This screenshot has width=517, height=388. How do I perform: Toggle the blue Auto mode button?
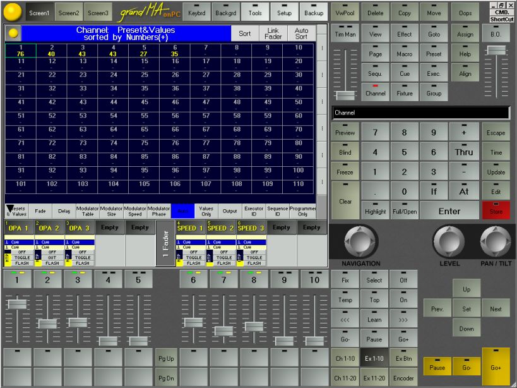[182, 211]
